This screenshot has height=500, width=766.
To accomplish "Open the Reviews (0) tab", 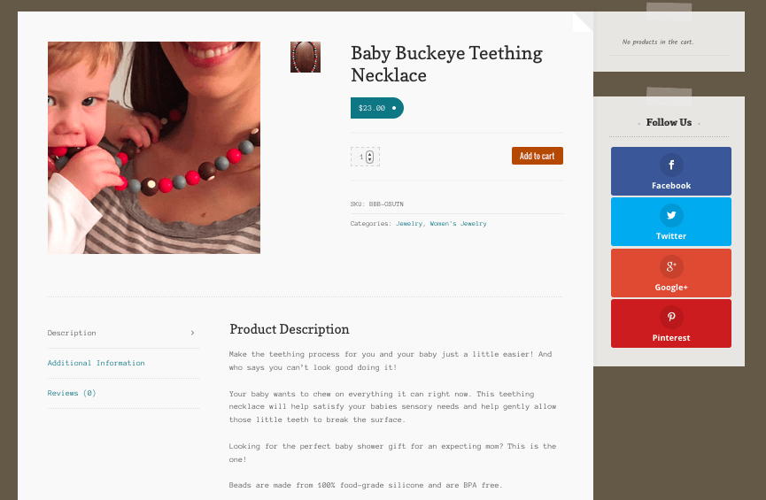I will pyautogui.click(x=72, y=393).
